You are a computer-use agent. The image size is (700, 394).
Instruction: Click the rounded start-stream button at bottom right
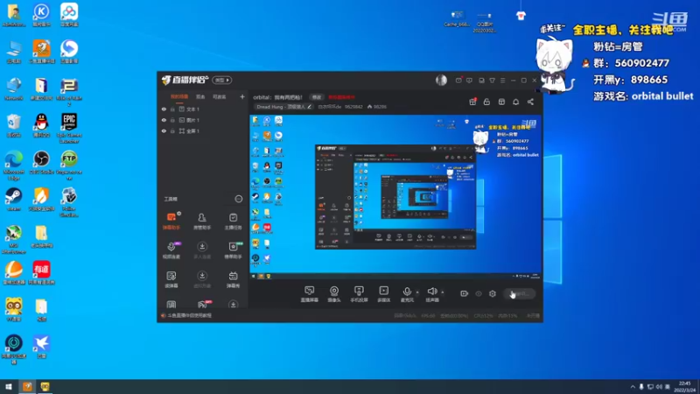click(x=520, y=294)
